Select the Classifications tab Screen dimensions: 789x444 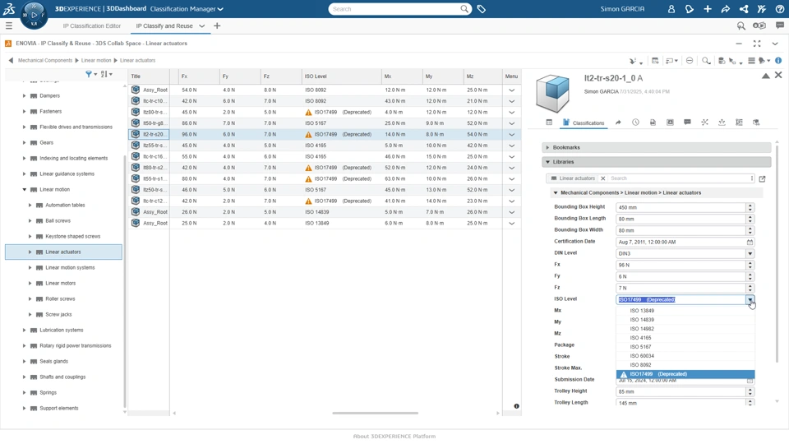pyautogui.click(x=584, y=123)
